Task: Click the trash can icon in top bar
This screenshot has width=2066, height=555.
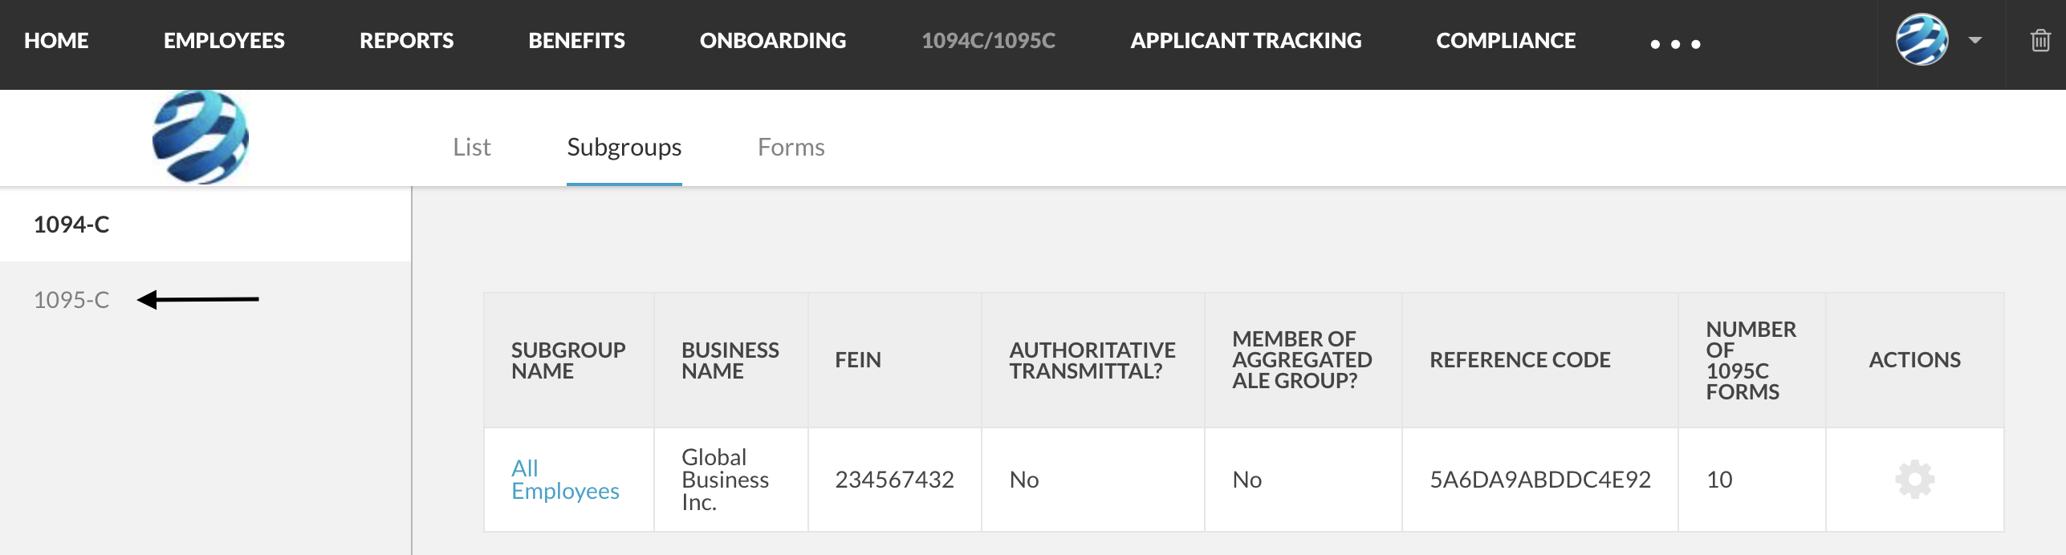Action: (x=2040, y=40)
